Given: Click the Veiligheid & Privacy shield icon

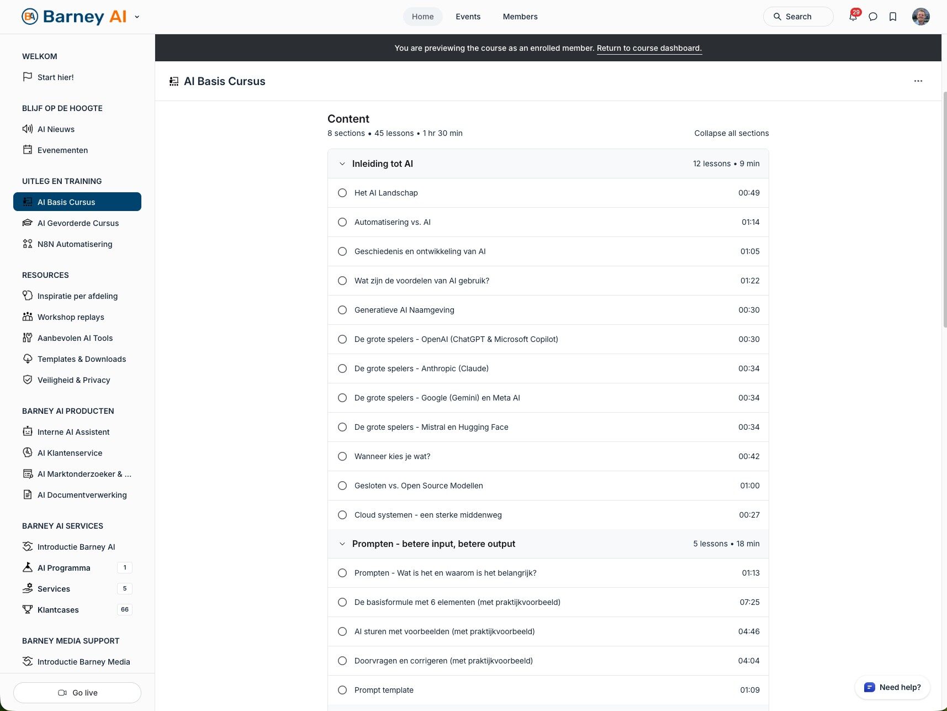Looking at the screenshot, I should [x=28, y=380].
